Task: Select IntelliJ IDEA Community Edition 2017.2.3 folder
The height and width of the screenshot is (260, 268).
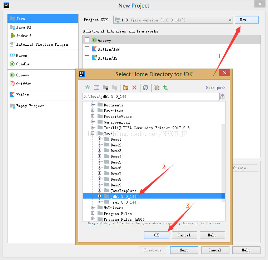Action: pos(147,128)
